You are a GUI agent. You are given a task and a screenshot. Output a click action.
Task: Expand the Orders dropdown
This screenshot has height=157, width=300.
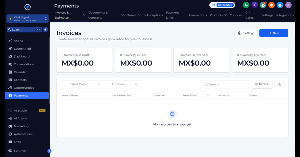(x=139, y=15)
